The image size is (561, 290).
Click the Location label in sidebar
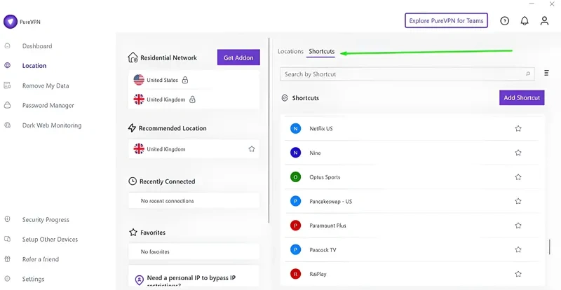(34, 66)
